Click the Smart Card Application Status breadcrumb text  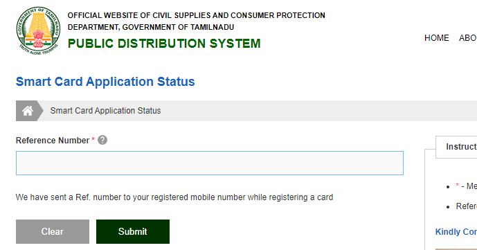(105, 111)
